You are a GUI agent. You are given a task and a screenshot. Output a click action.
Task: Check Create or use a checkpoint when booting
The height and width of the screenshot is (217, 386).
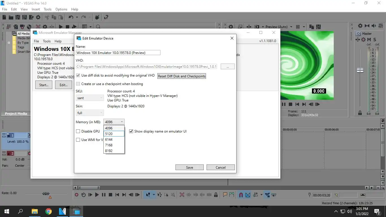(78, 84)
